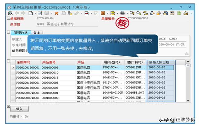The width and height of the screenshot is (199, 126).
Task: Click the document with clock icon
Action: pos(165,13)
